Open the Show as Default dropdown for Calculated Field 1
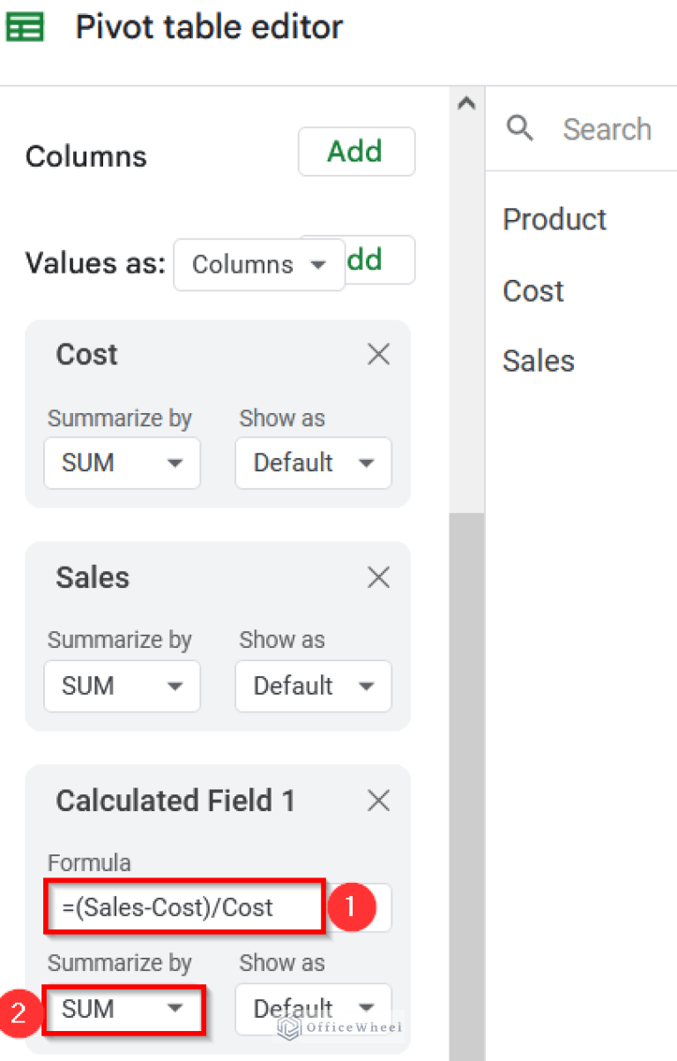Image resolution: width=677 pixels, height=1061 pixels. point(313,1009)
